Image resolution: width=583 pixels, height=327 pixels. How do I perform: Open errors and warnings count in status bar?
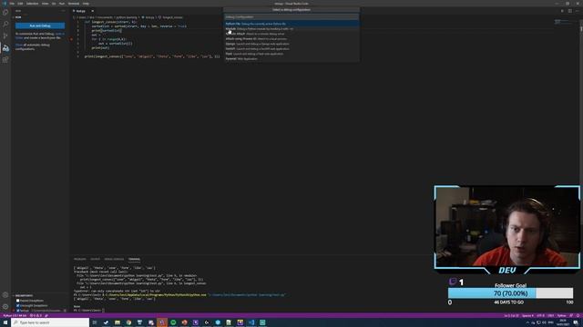coord(36,315)
